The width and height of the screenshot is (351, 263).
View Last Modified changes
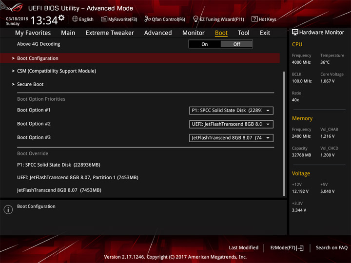pos(244,247)
